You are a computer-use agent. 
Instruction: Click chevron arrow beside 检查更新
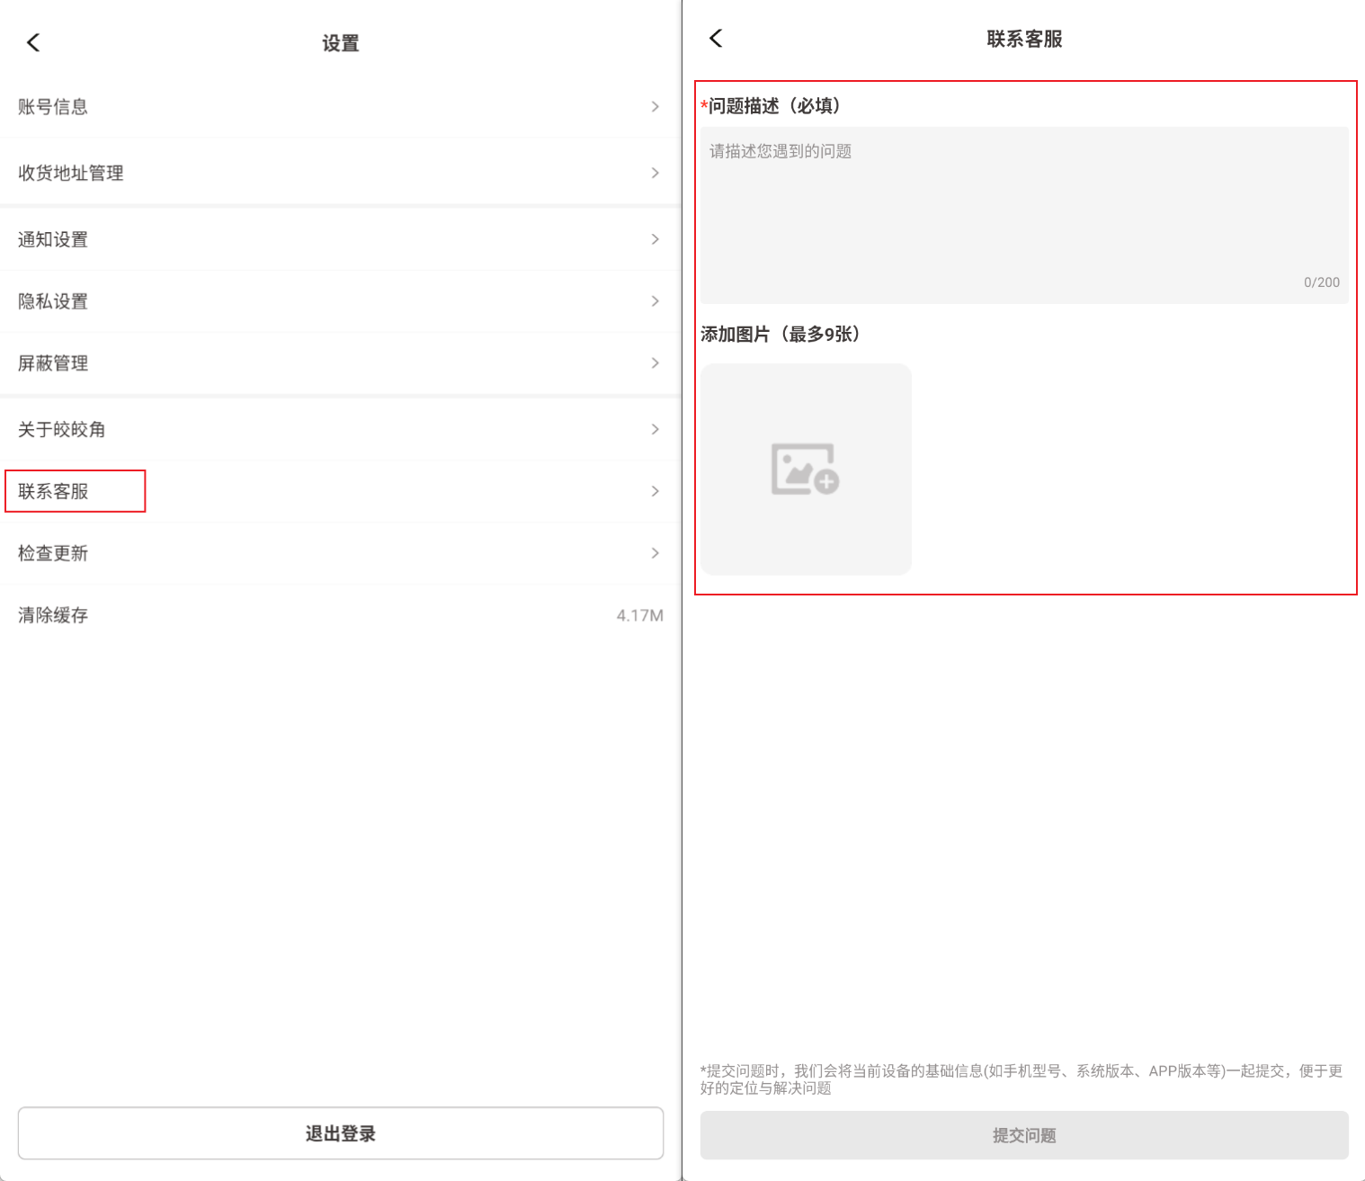[655, 553]
